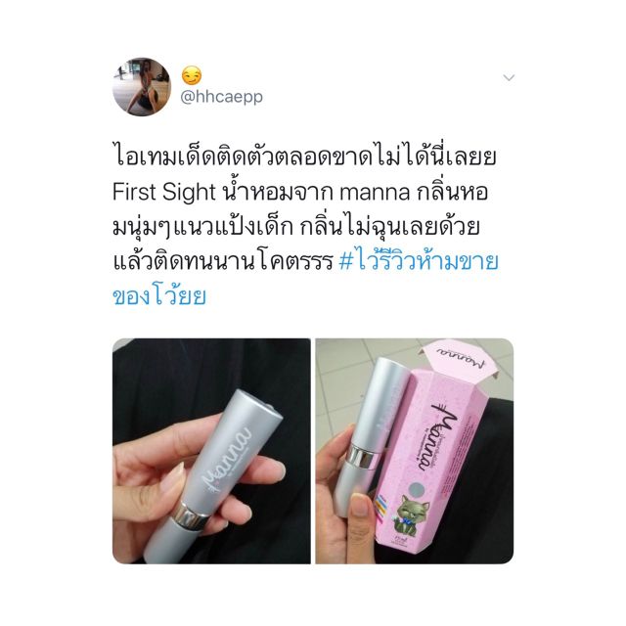The width and height of the screenshot is (626, 626).
Task: Tap the pink box top flap
Action: (x=459, y=356)
